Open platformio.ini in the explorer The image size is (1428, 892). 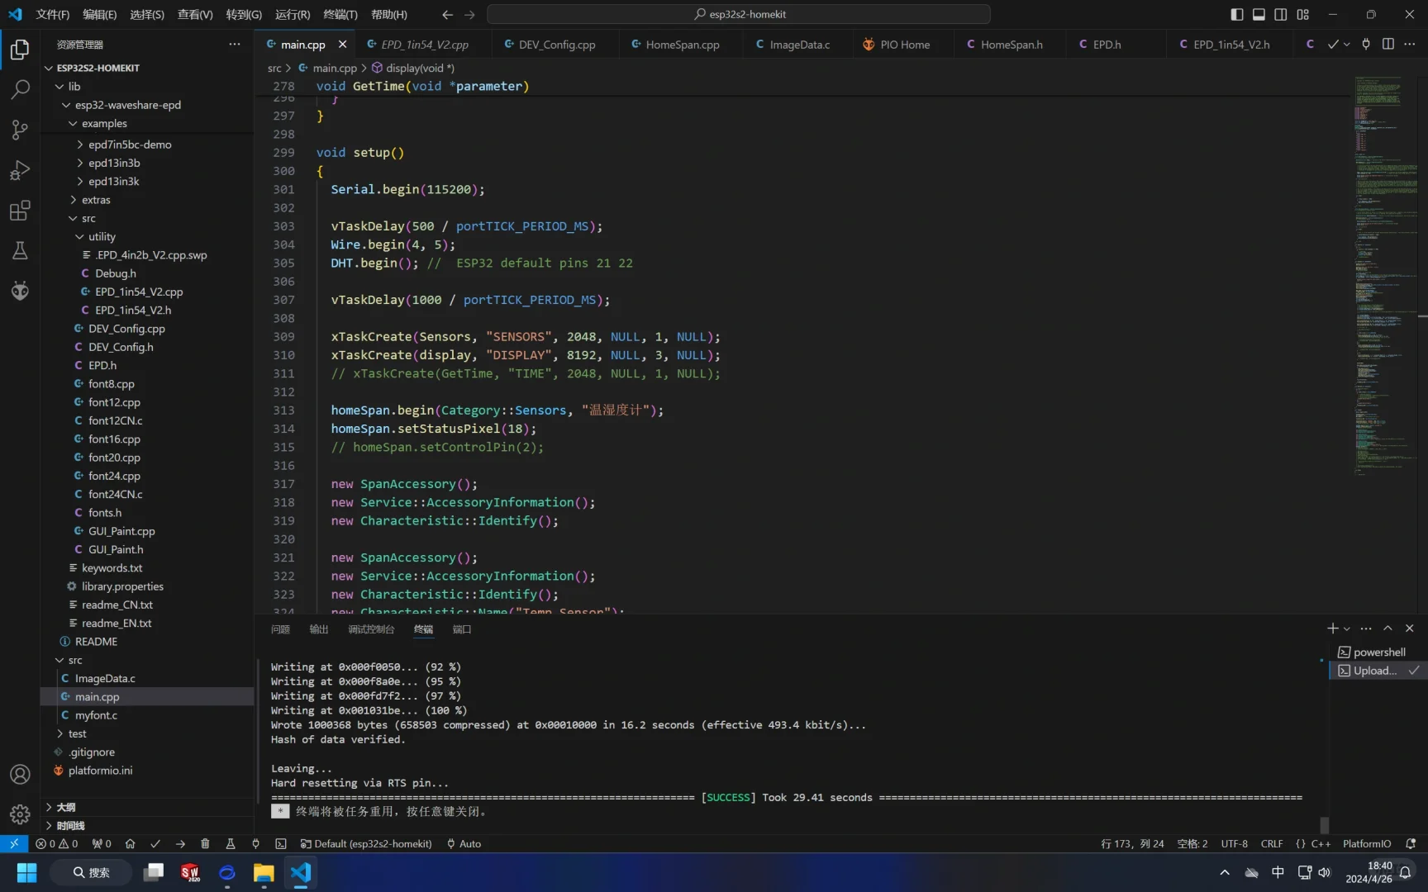point(100,771)
